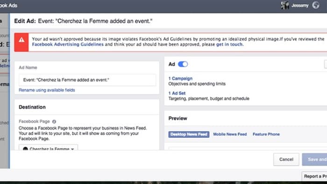Click the Edit Ad title text
This screenshot has width=327, height=184.
pyautogui.click(x=83, y=21)
